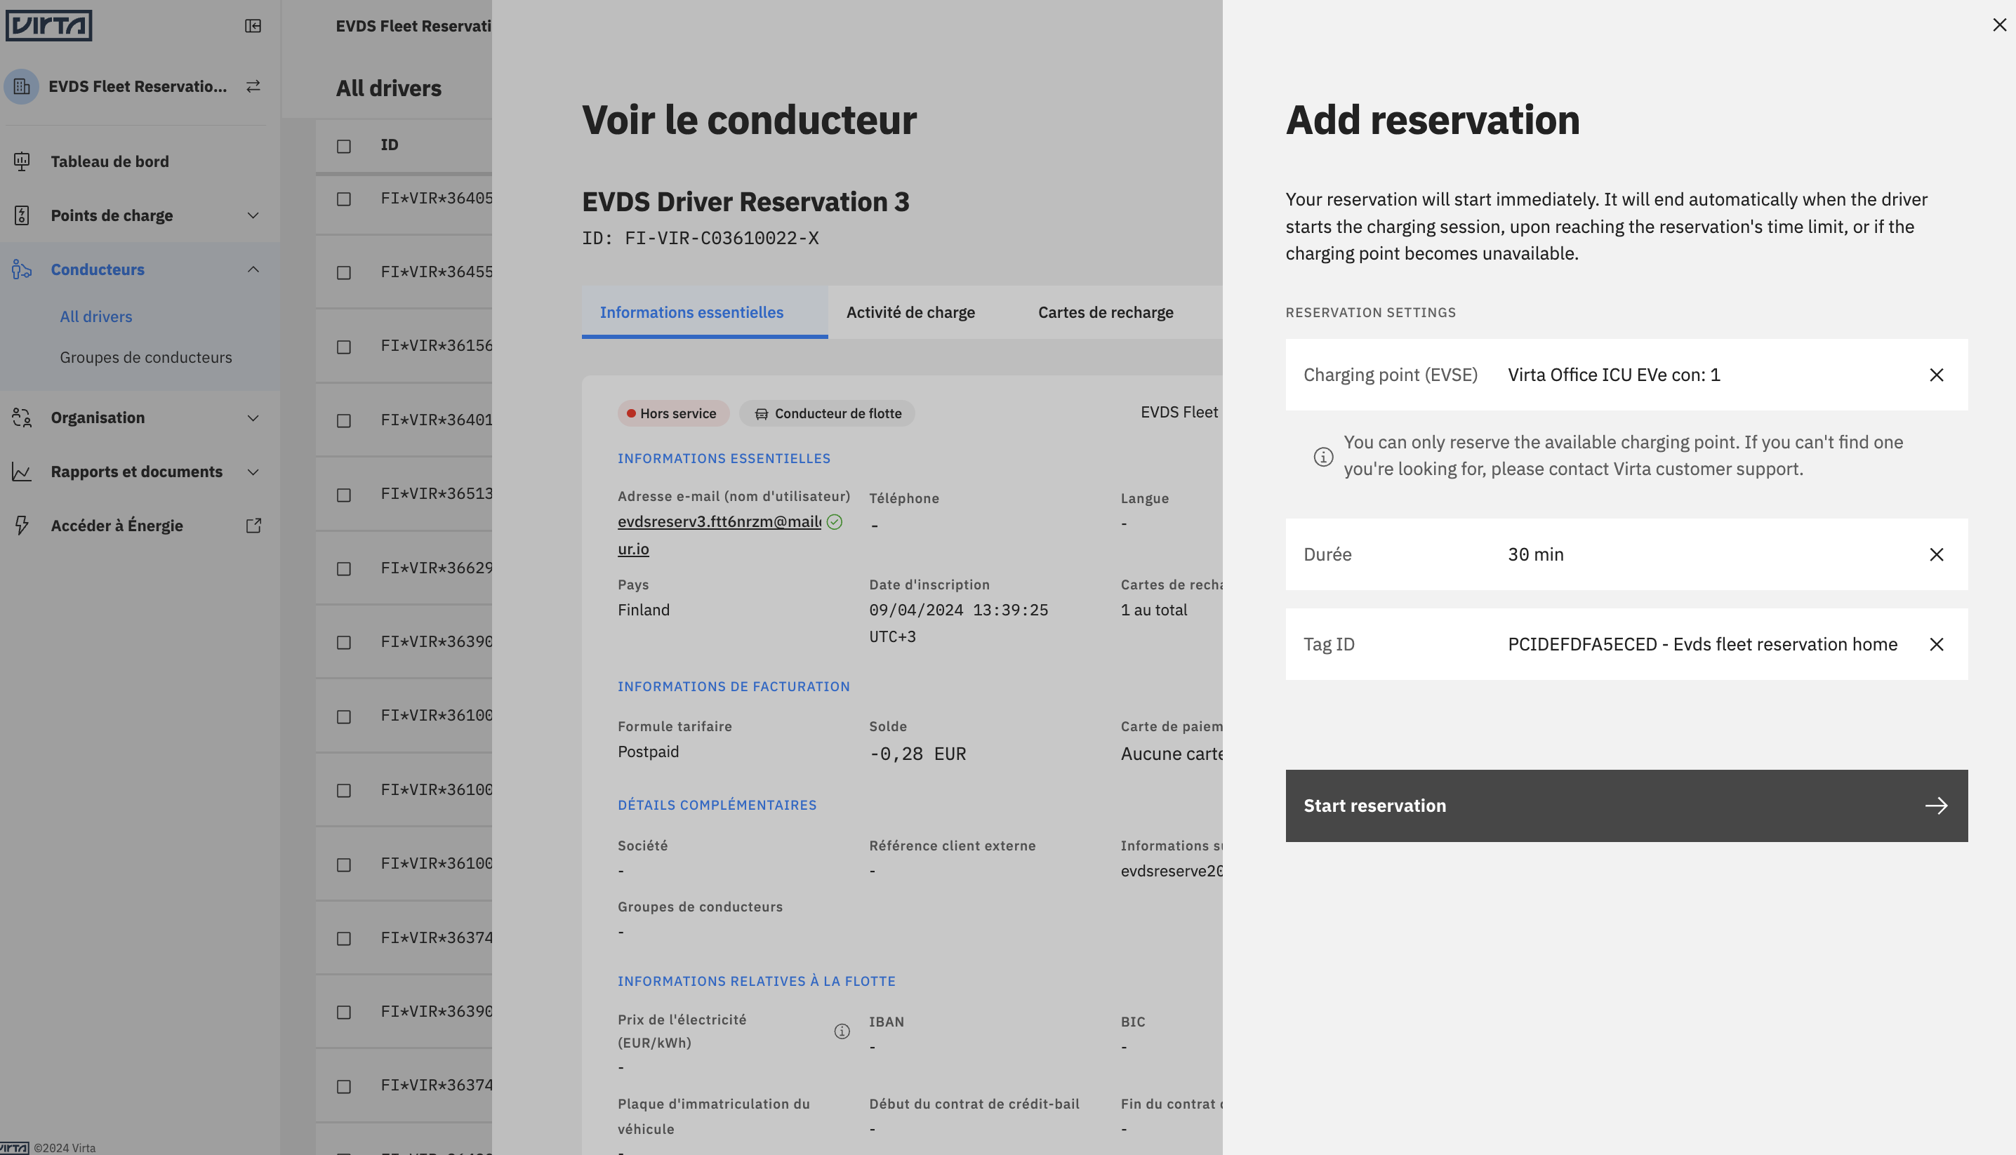
Task: Click the verified email checkmark icon
Action: point(834,522)
